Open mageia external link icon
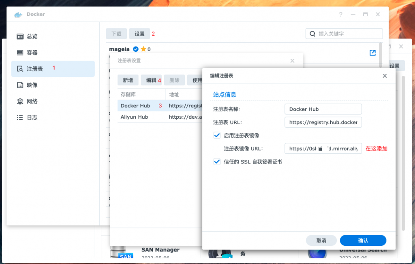415x264 pixels. tap(372, 53)
